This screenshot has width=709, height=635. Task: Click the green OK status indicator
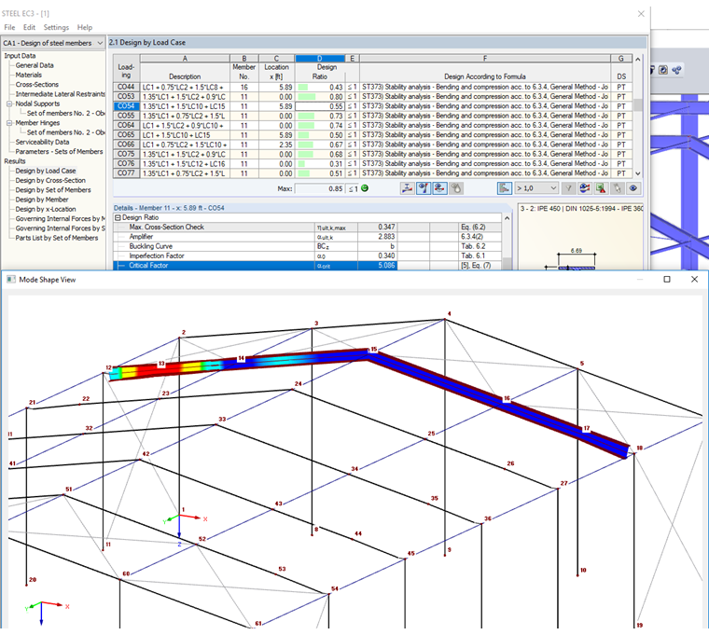(365, 188)
